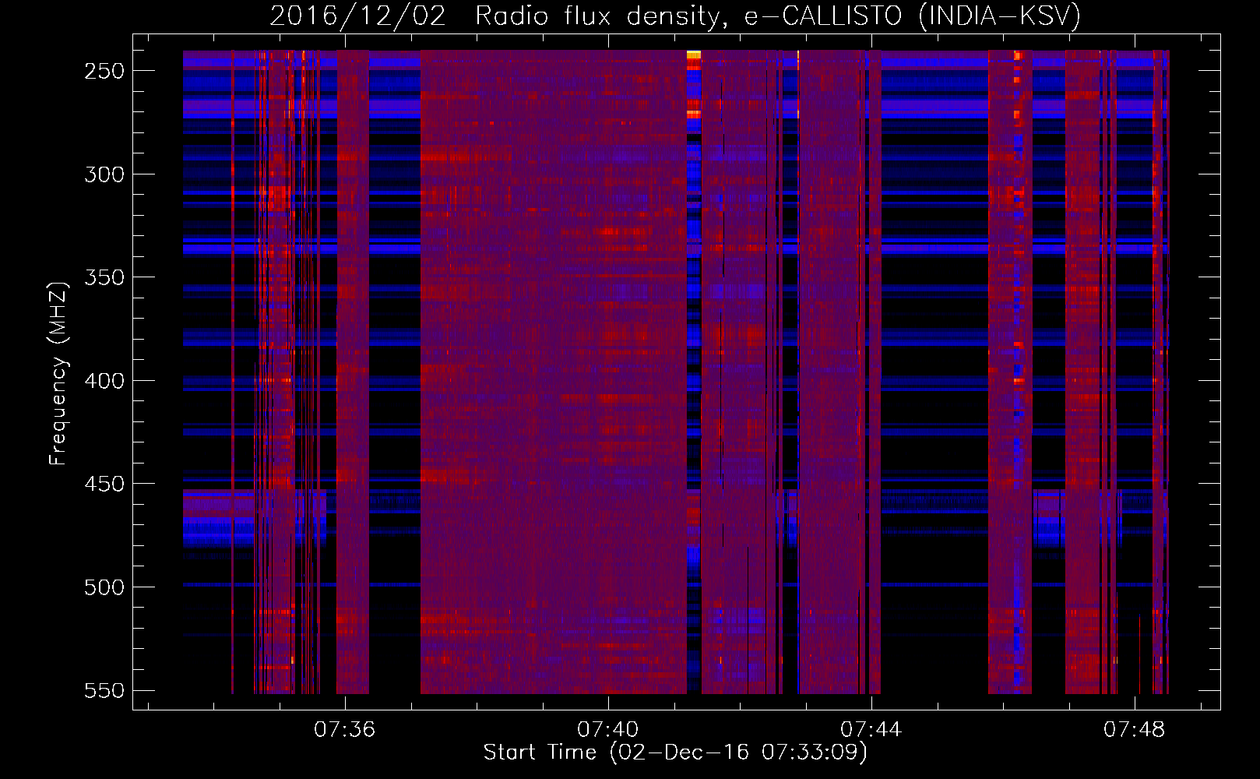Click the 500 frequency tick label
The image size is (1260, 779).
coord(104,587)
